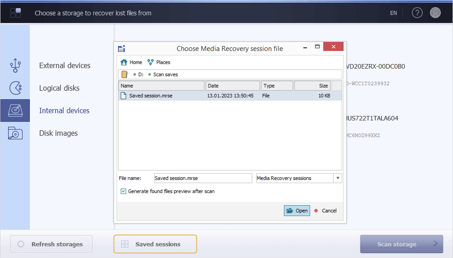Click the Open button
The width and height of the screenshot is (453, 258).
297,211
